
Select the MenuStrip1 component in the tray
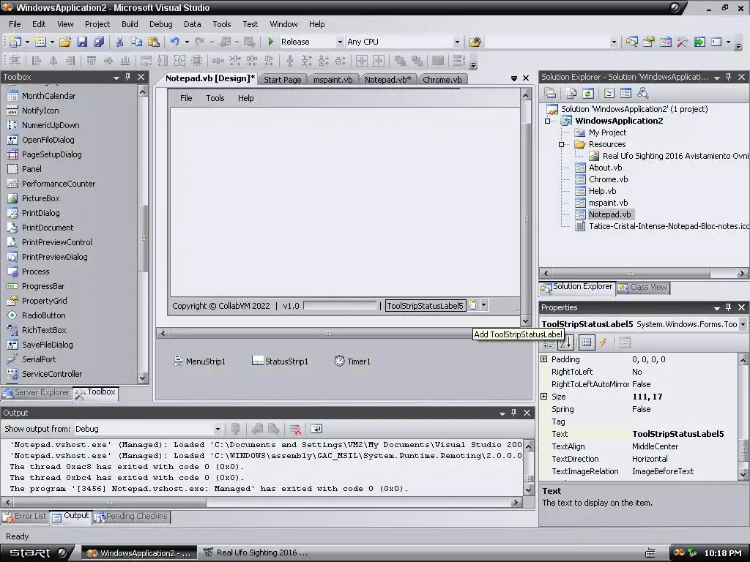pos(200,361)
